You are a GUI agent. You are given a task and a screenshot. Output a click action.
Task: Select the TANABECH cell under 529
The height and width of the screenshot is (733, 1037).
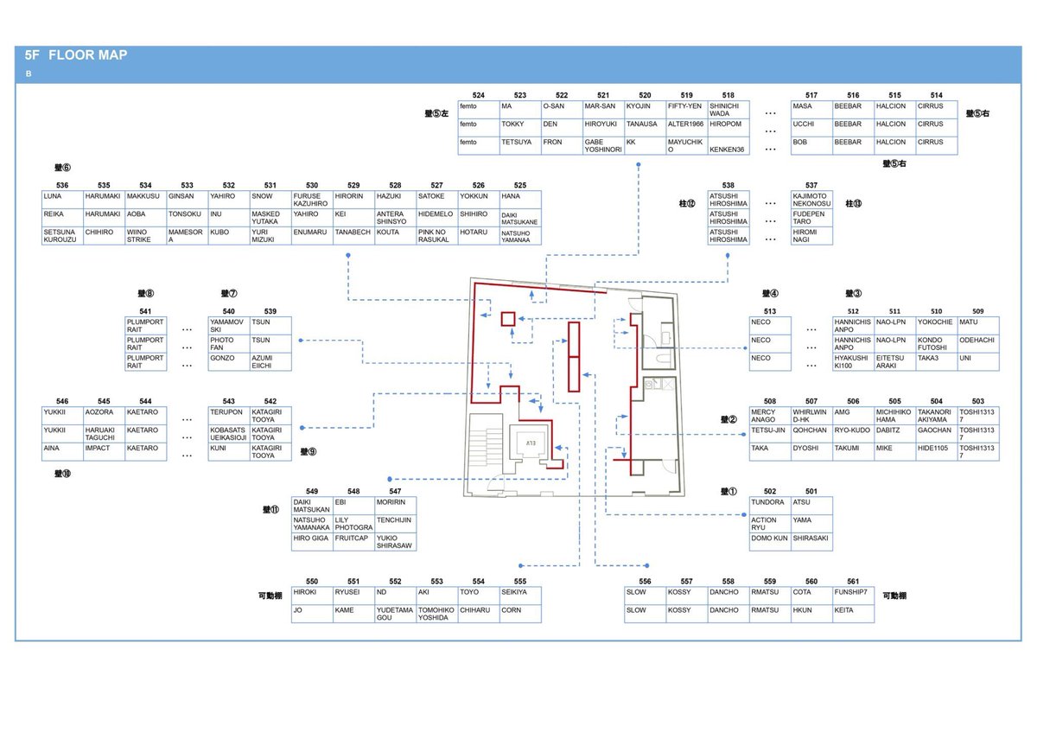point(353,236)
